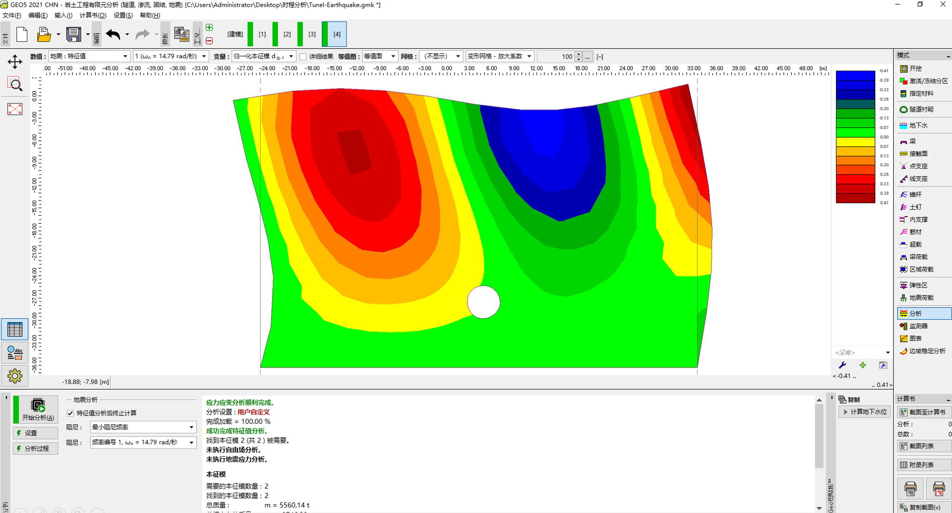Click the wrench color-scale settings icon

click(x=842, y=365)
